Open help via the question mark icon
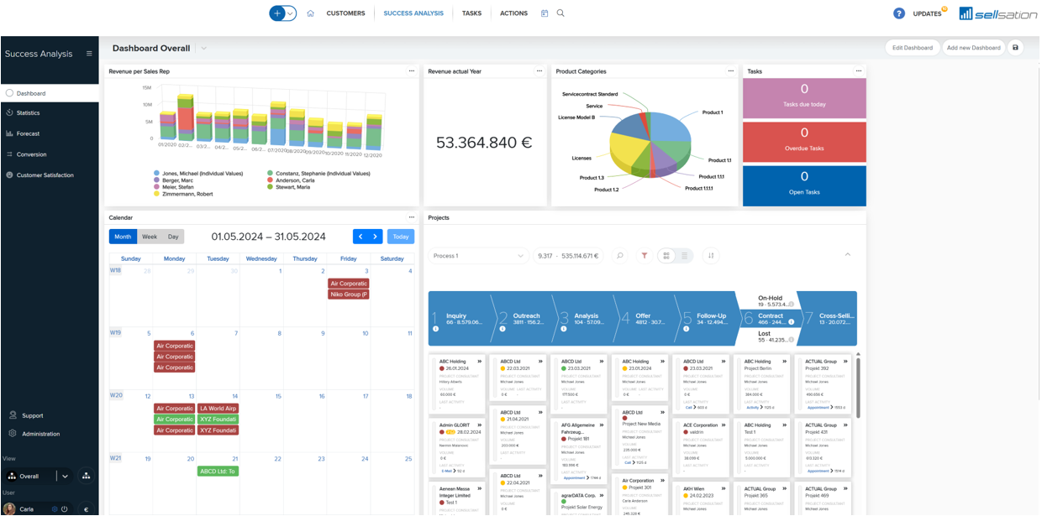This screenshot has width=1042, height=516. (898, 13)
